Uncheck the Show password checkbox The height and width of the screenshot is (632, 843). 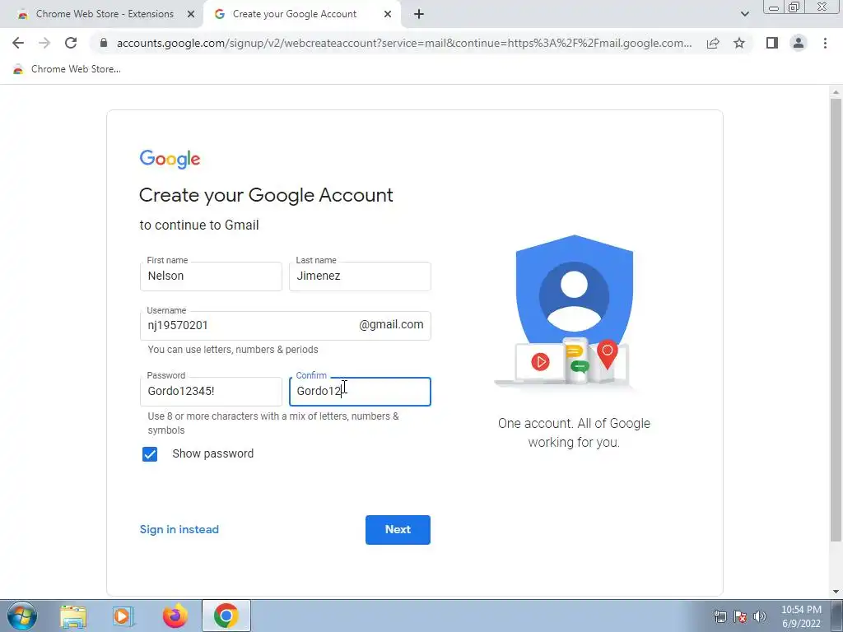tap(150, 454)
